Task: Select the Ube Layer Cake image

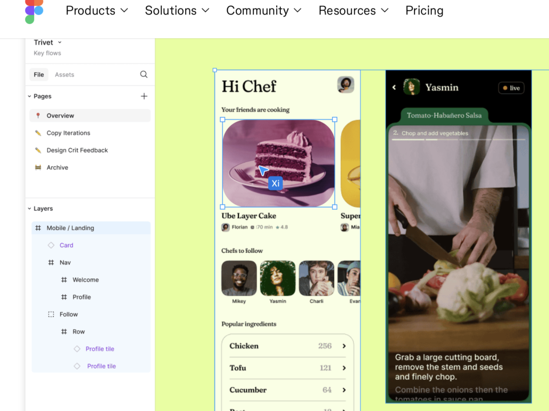Action: pyautogui.click(x=279, y=163)
